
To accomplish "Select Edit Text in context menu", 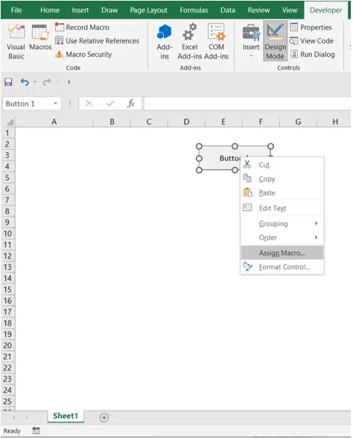I will (282, 208).
